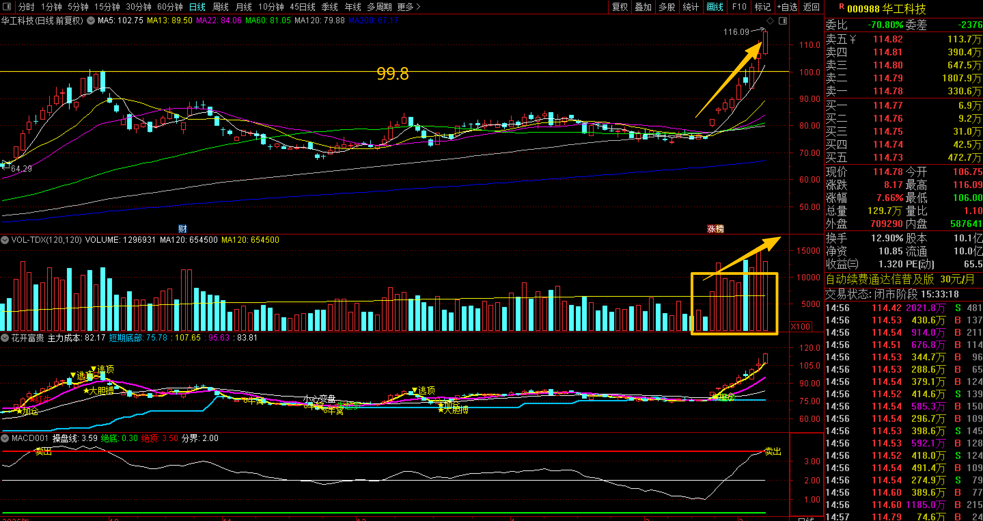Toggle the left sidebar panel icon

pos(7,7)
